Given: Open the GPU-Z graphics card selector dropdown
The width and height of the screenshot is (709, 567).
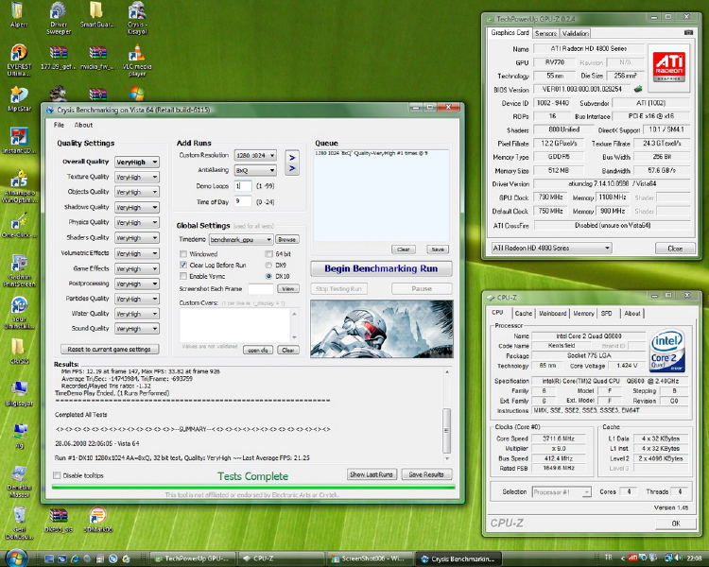Looking at the screenshot, I should (552, 248).
